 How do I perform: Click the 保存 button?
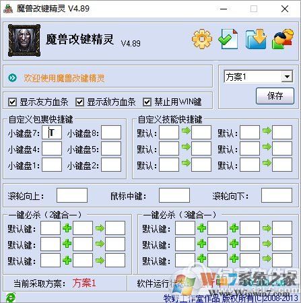[275, 96]
